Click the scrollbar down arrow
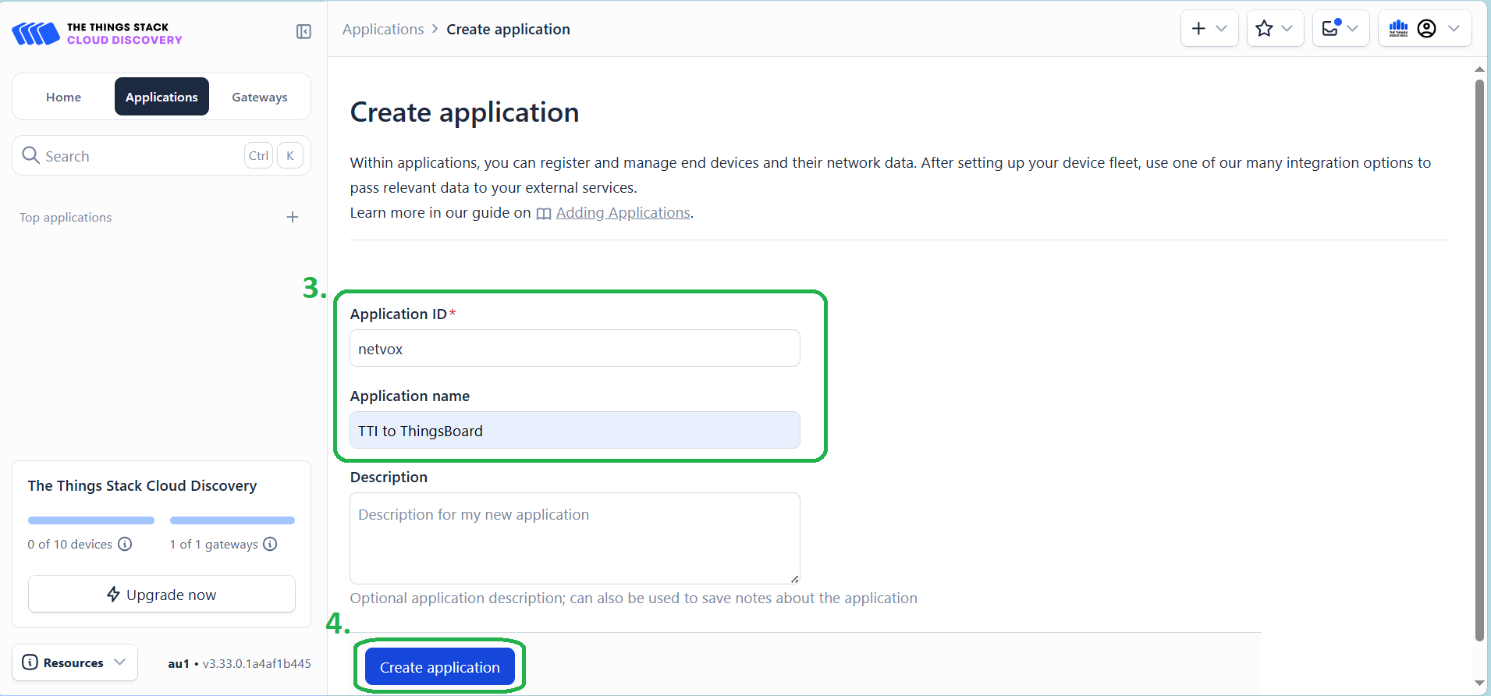The width and height of the screenshot is (1491, 696). click(x=1479, y=684)
